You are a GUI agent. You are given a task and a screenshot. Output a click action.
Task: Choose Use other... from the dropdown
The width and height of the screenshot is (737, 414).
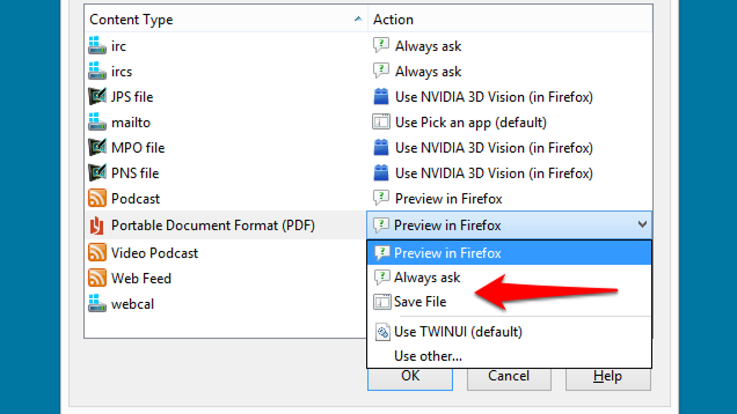[x=509, y=356]
